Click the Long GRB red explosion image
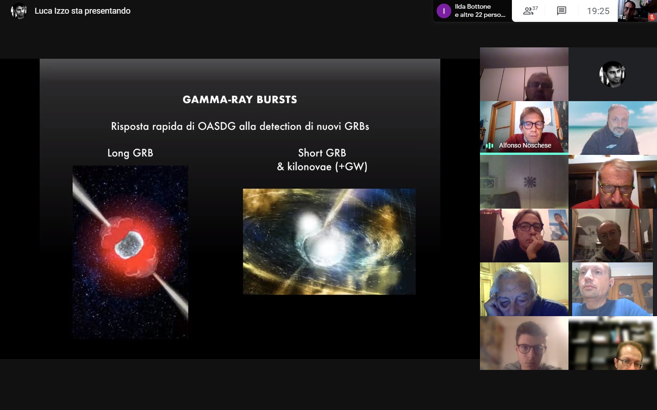The width and height of the screenshot is (657, 410). click(x=130, y=252)
